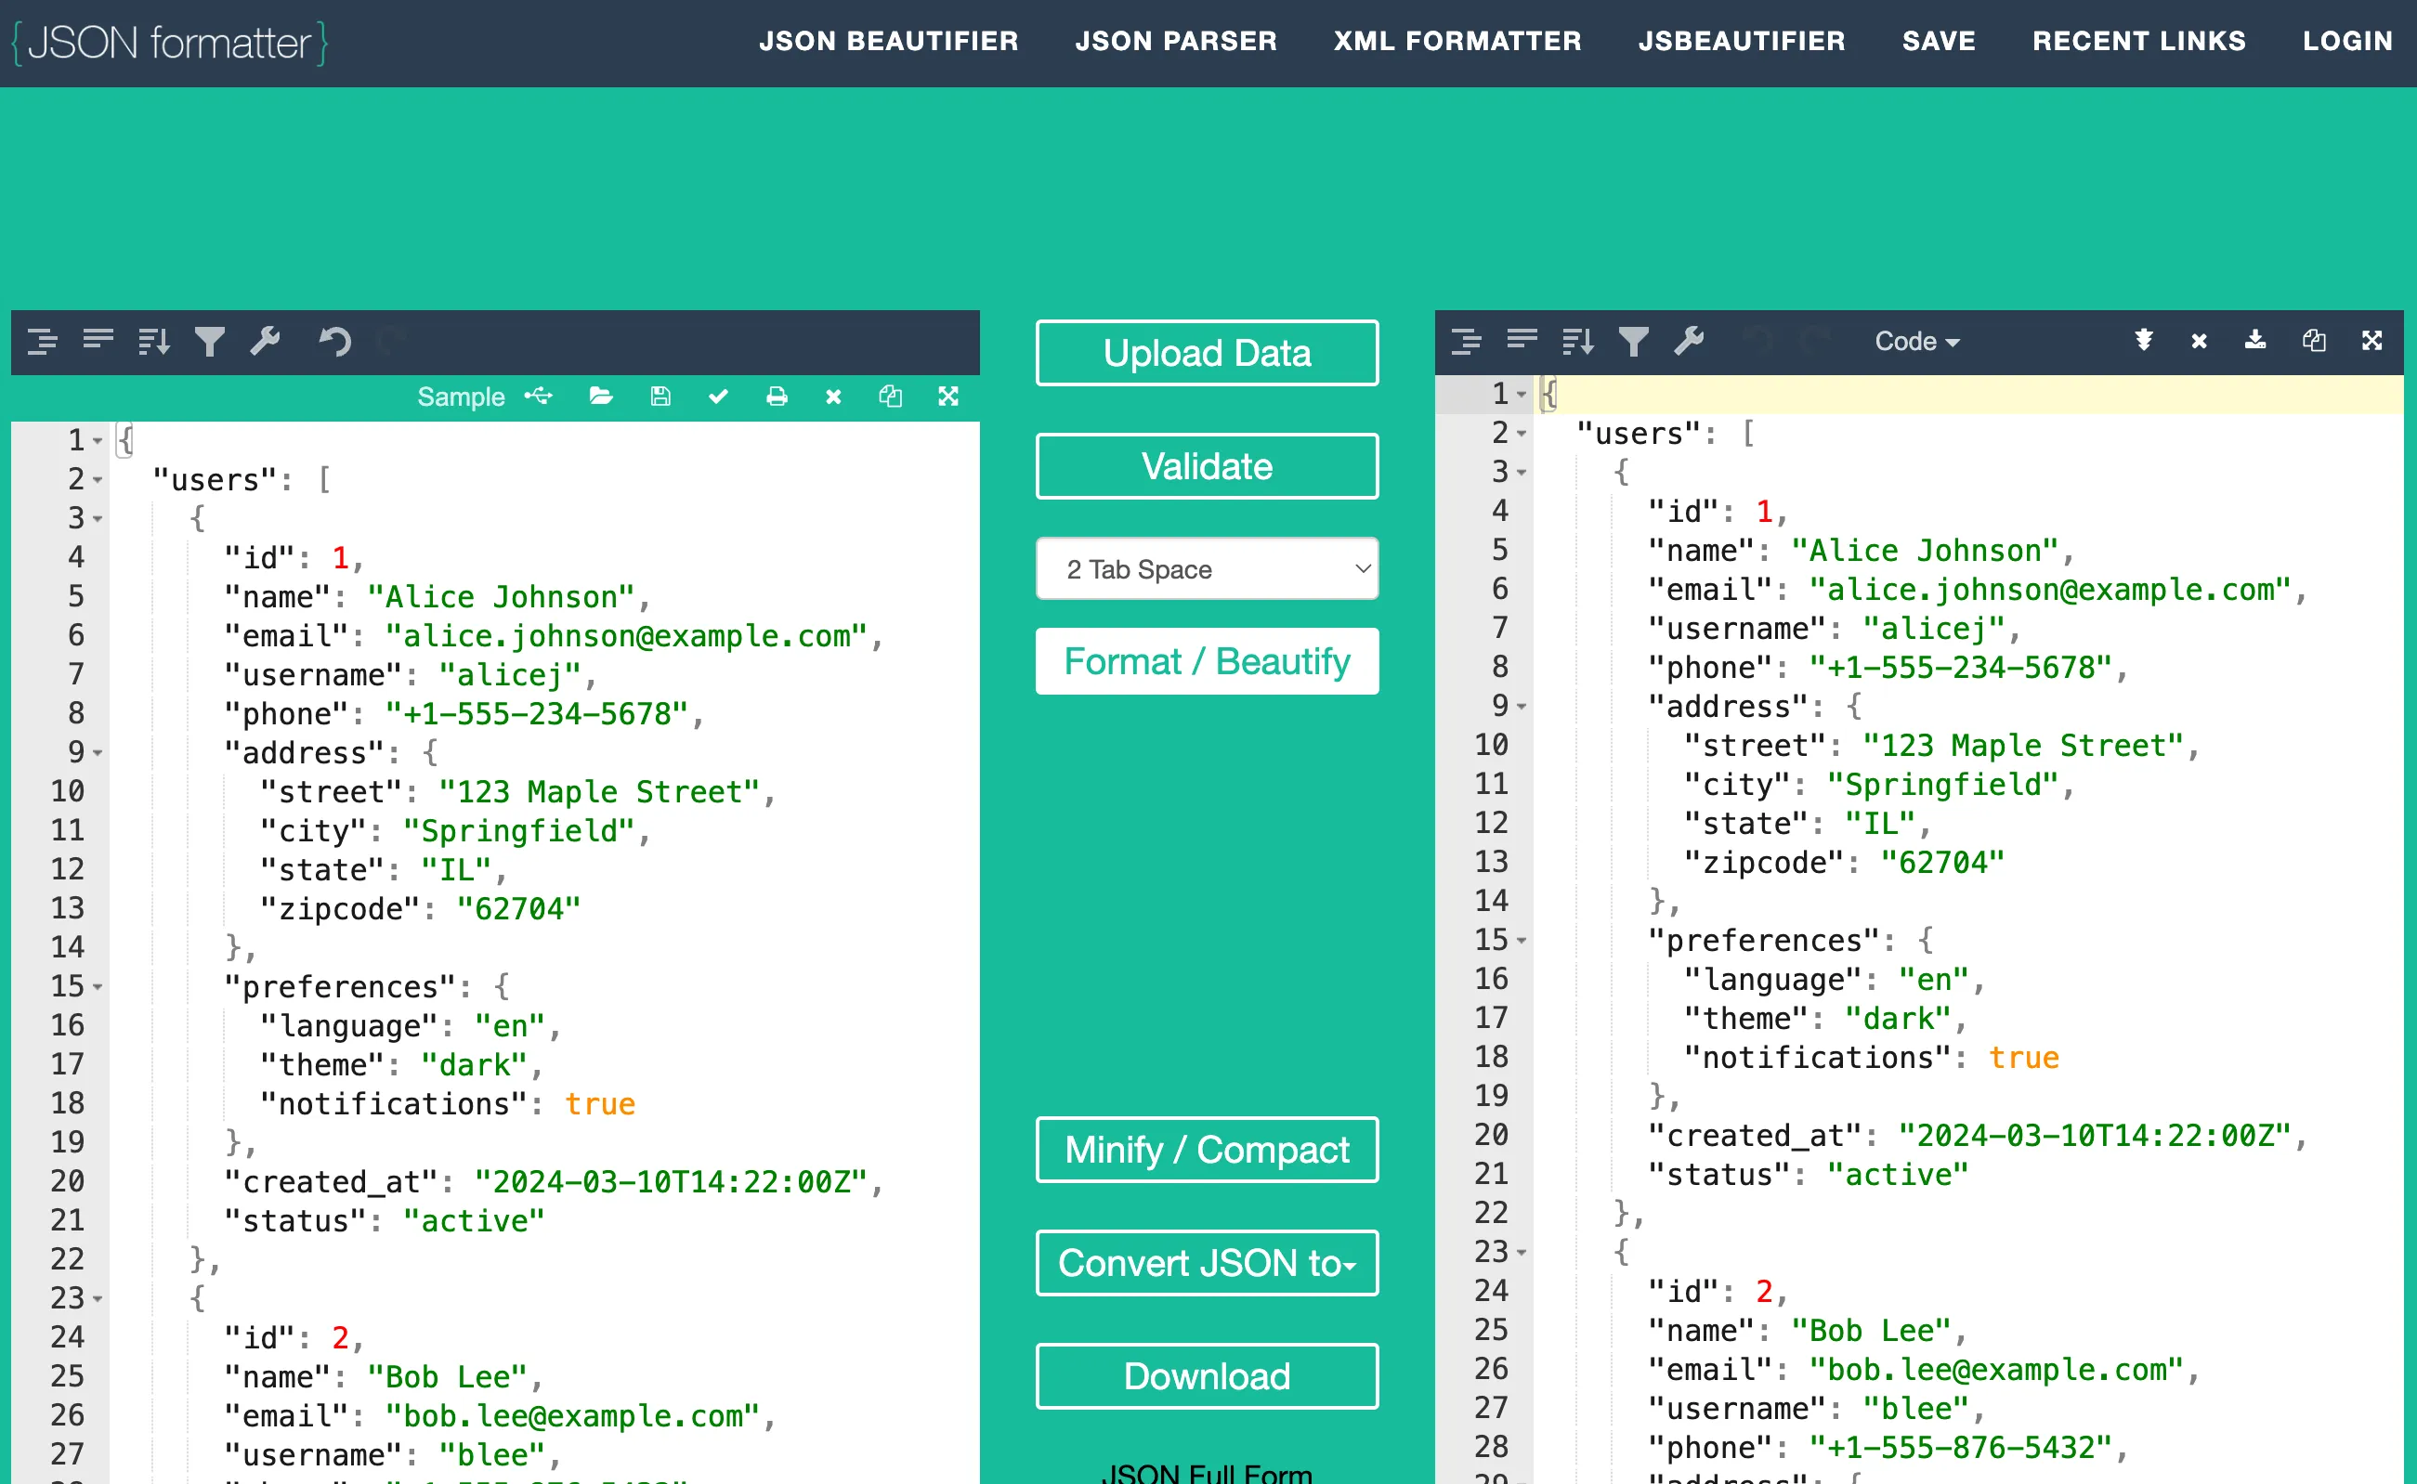Click the download icon in right editor toolbar
2417x1484 pixels.
[2255, 341]
